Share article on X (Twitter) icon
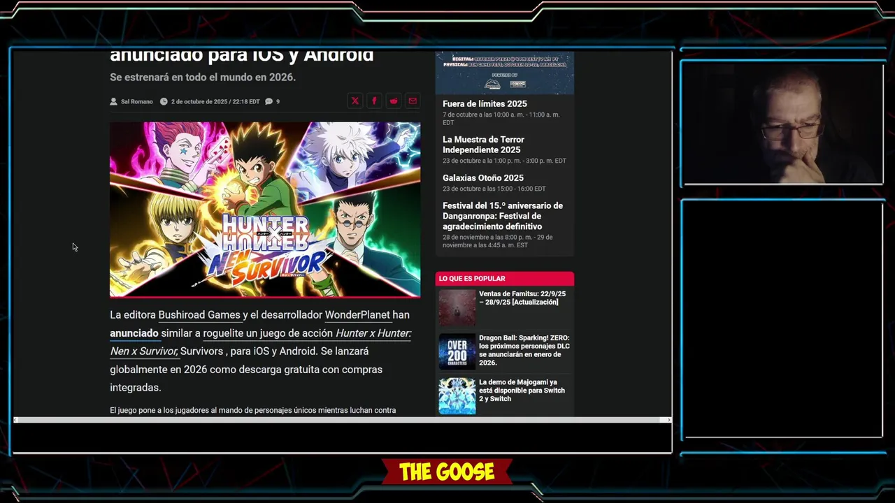 pyautogui.click(x=355, y=101)
